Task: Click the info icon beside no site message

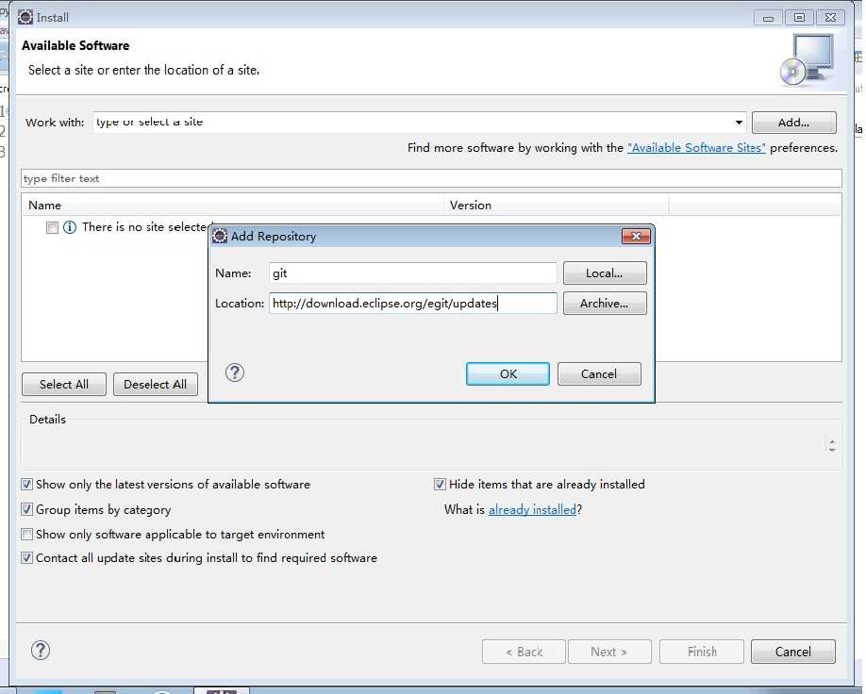Action: pyautogui.click(x=70, y=227)
